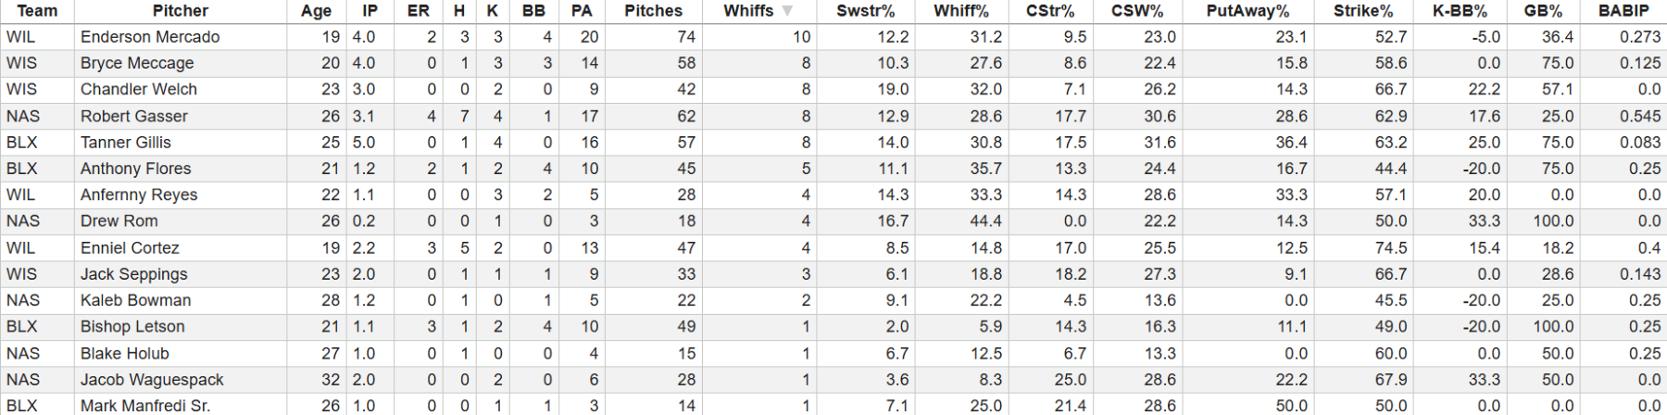Sort by the BABIP column

(x=1623, y=11)
